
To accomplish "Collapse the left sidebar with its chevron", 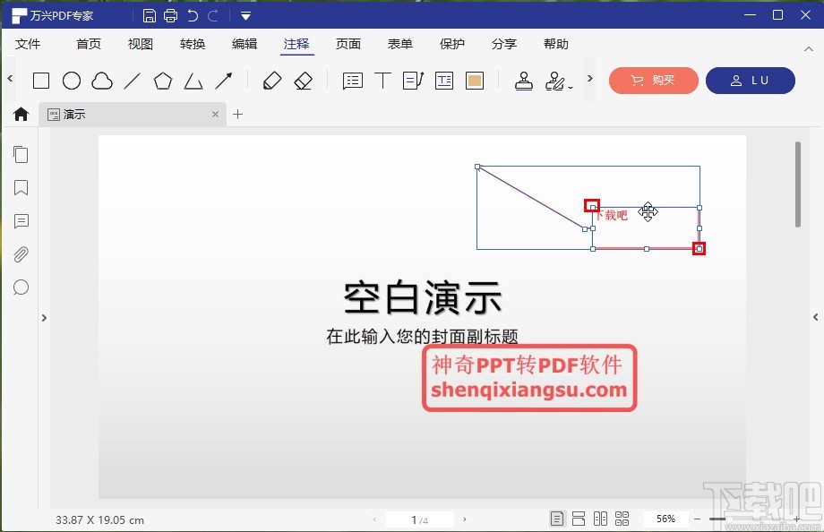I will pos(44,317).
